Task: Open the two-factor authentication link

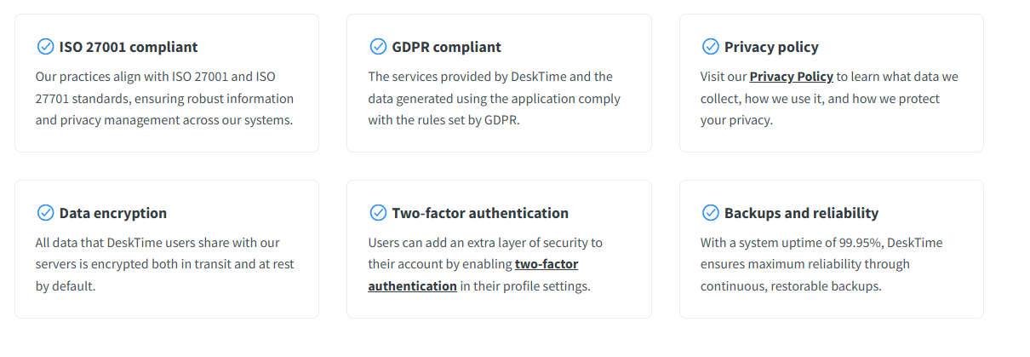Action: 546,264
